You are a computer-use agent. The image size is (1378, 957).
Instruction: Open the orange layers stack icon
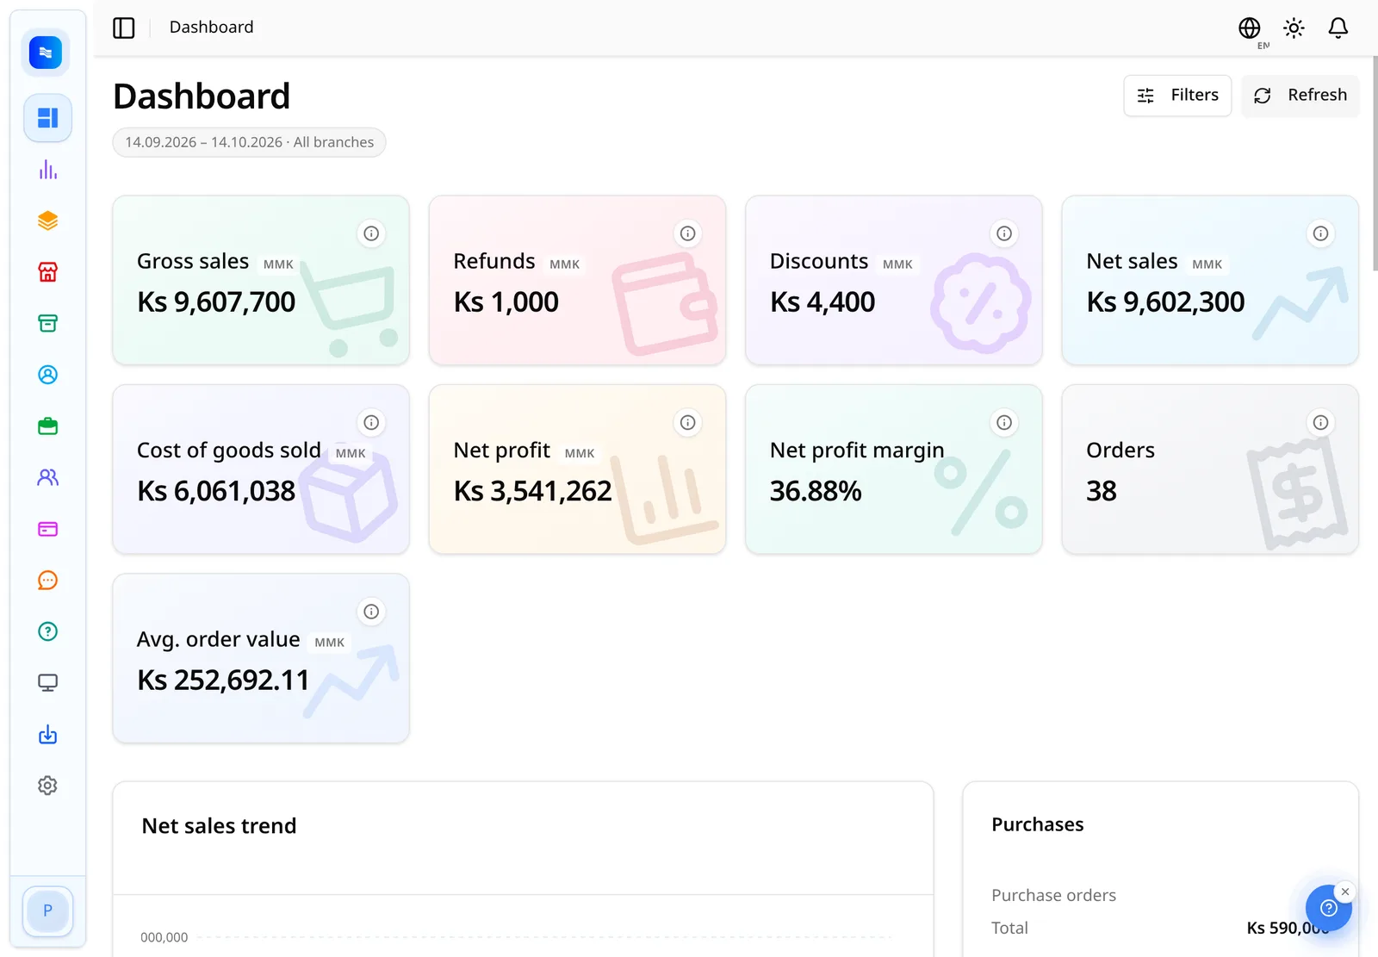pos(47,221)
